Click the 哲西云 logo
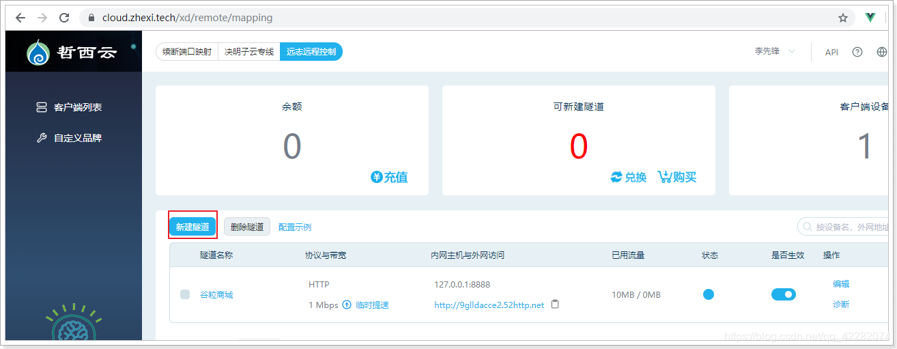The image size is (897, 349). (x=72, y=52)
